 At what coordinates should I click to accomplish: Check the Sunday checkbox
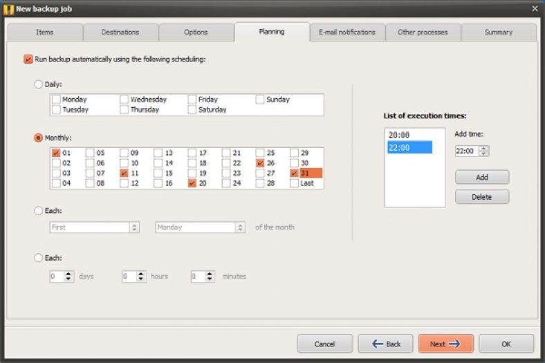260,100
